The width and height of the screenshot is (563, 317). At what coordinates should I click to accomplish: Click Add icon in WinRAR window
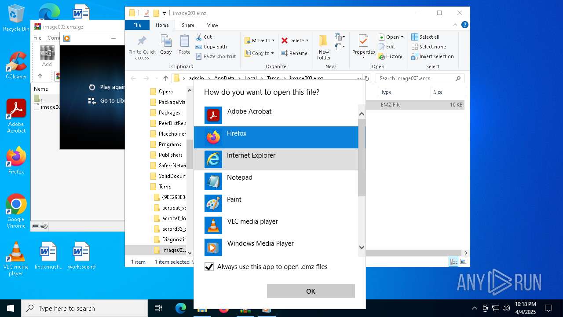pos(47,56)
